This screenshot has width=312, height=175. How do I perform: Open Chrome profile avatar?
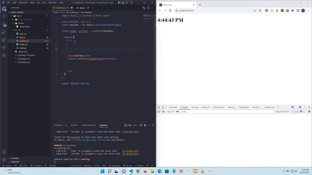303,11
